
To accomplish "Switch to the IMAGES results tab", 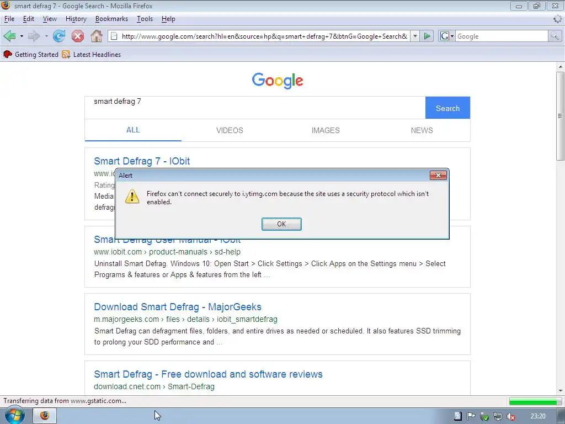I will [326, 130].
